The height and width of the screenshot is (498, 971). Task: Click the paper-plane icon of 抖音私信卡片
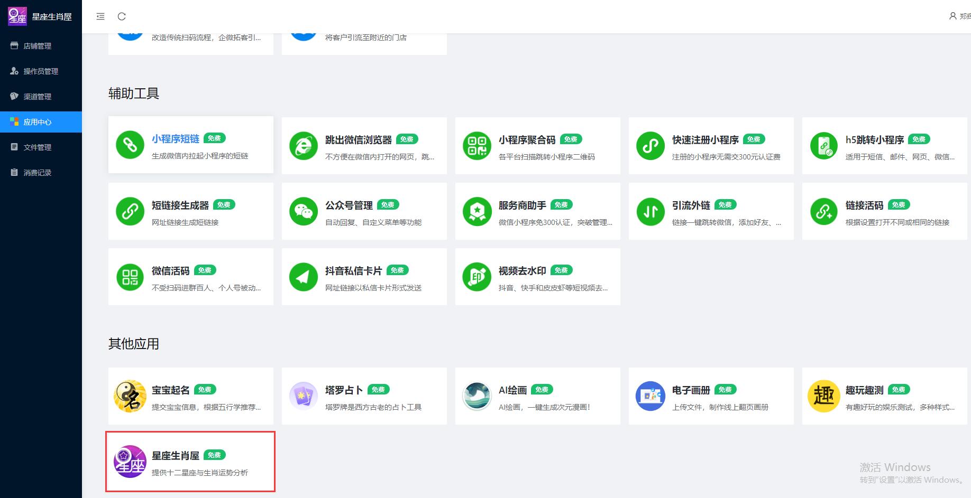(x=303, y=277)
